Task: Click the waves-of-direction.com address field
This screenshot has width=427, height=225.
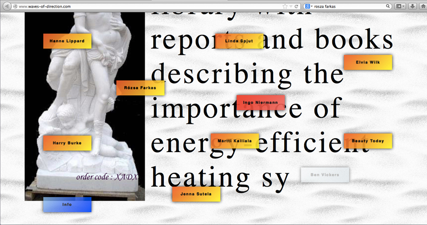Action: tap(142, 6)
